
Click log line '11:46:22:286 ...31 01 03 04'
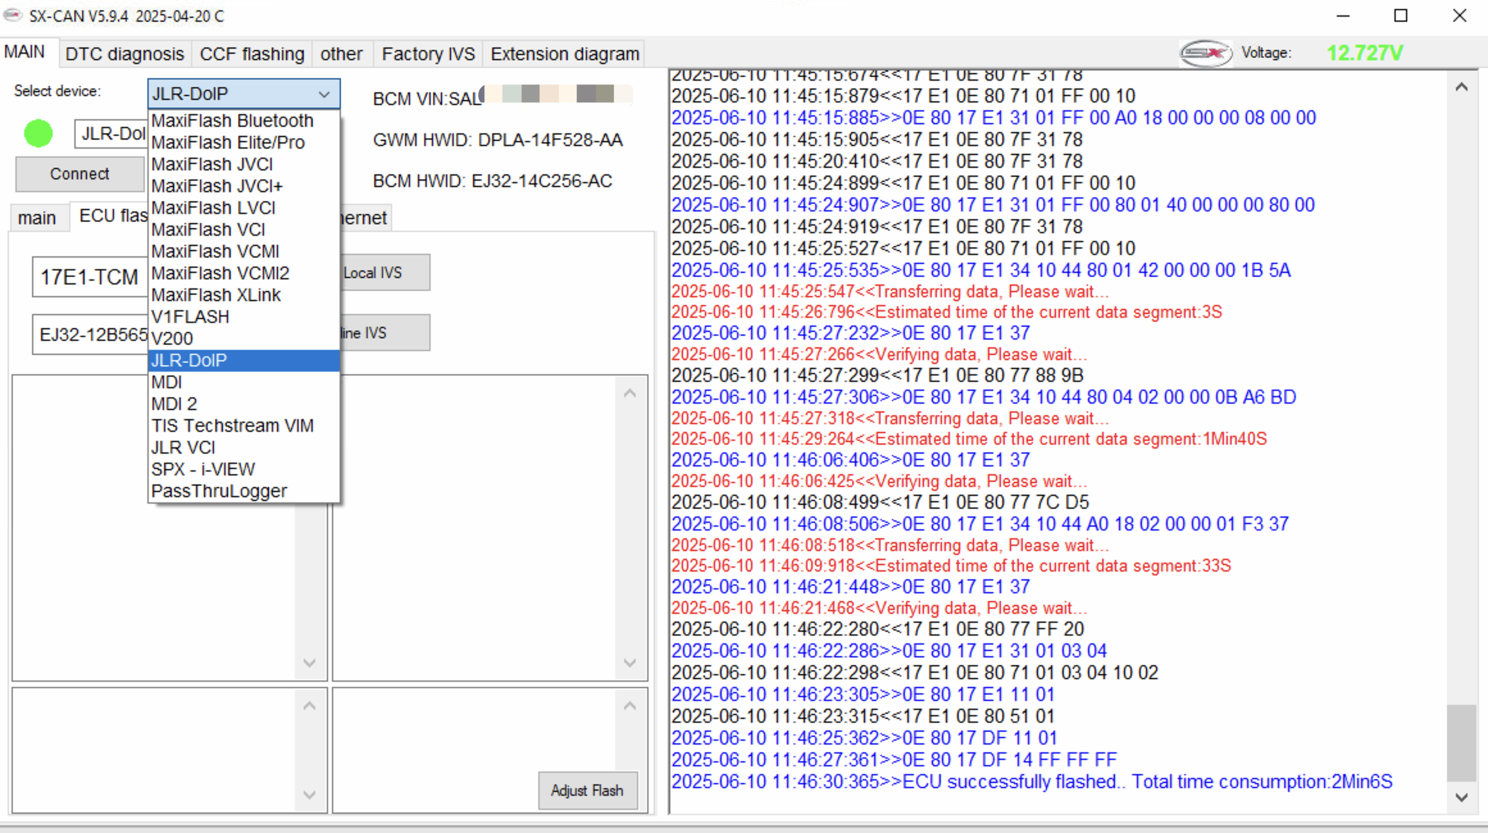click(x=889, y=651)
